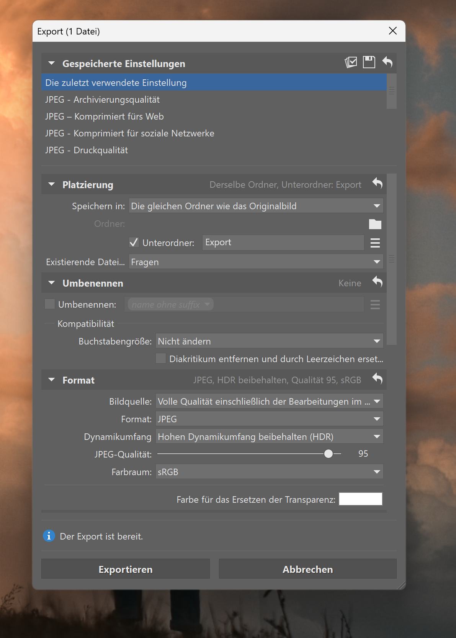
Task: Reset the Umbenennen section with its arrow
Action: click(x=378, y=282)
